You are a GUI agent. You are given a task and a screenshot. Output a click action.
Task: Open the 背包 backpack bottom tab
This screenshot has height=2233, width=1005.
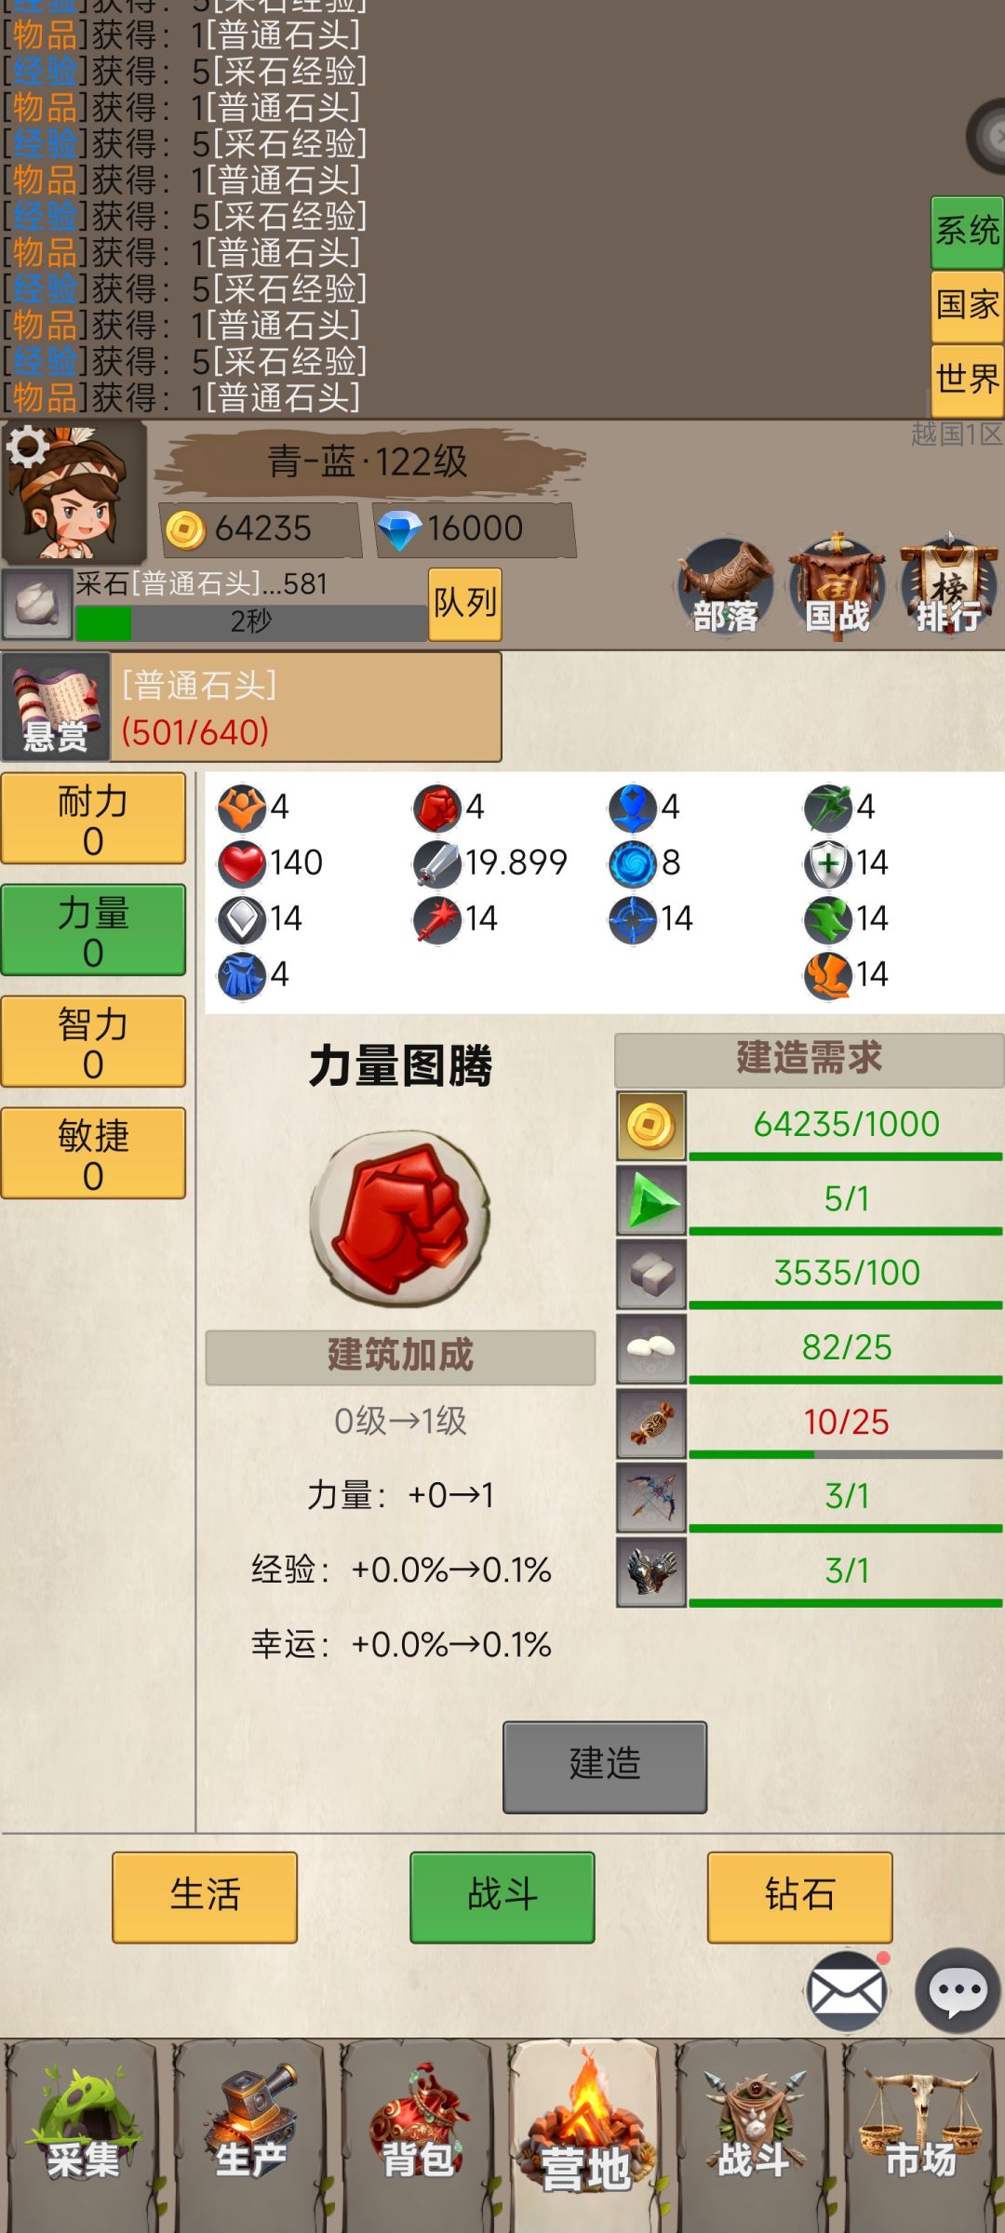(x=419, y=2135)
